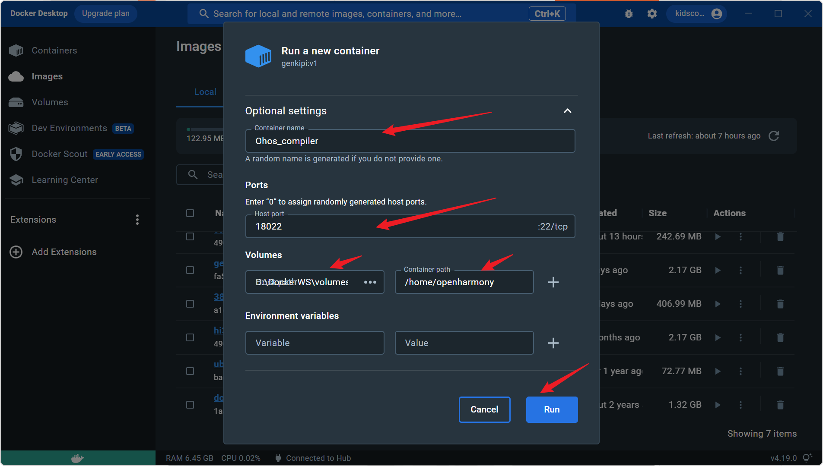Run the 1.32 GB image

pos(718,405)
